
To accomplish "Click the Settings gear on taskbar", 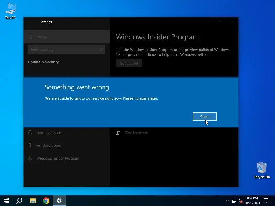I will (x=59, y=201).
